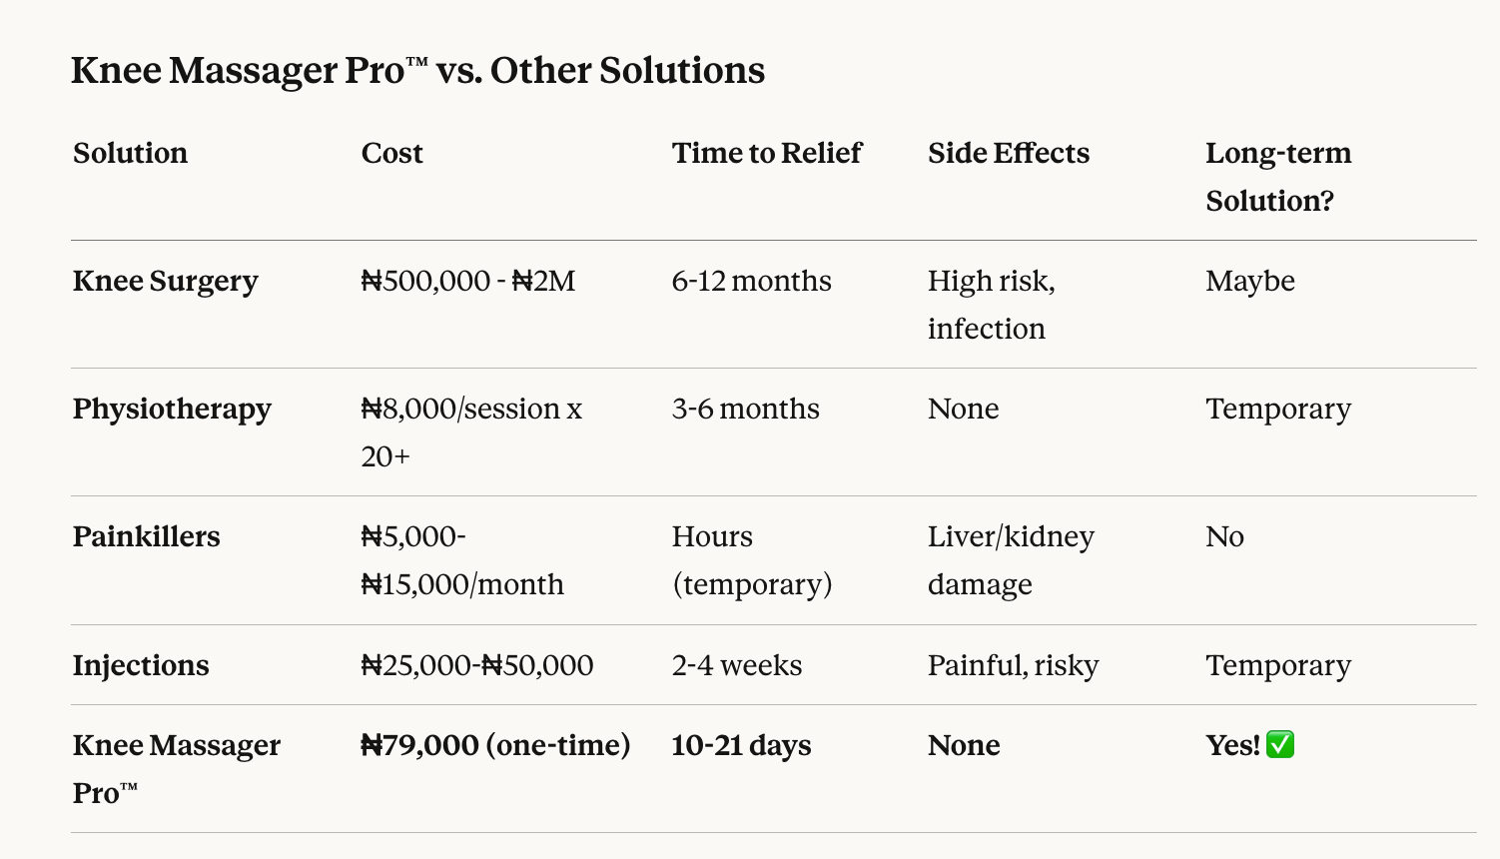
Task: Select the Knee Massager Pro row label
Action: pos(176,768)
